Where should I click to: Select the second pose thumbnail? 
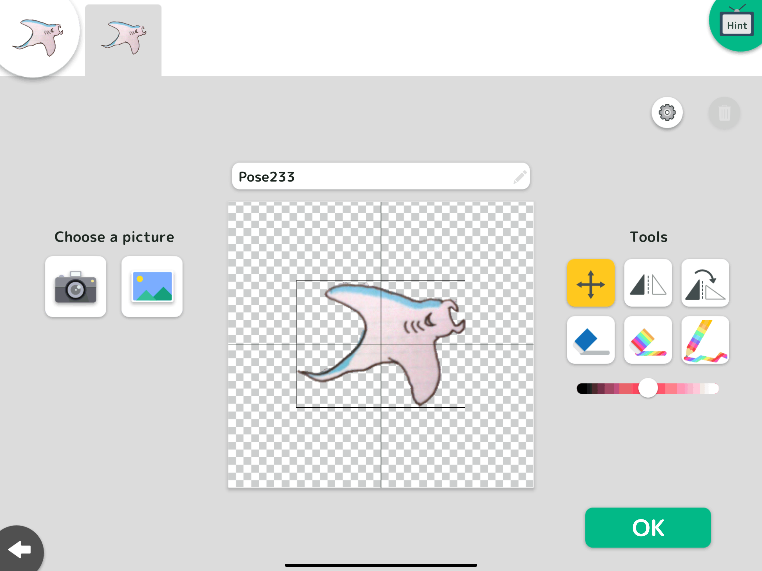coord(123,38)
